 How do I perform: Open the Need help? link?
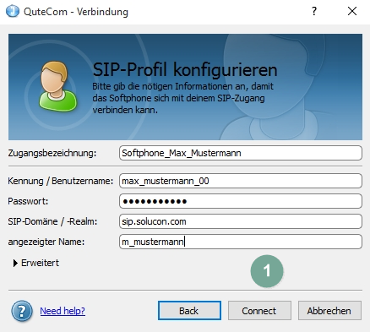(63, 311)
